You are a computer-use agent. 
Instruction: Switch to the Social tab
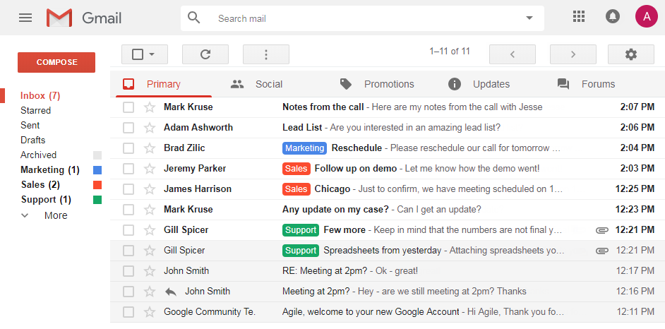[269, 84]
